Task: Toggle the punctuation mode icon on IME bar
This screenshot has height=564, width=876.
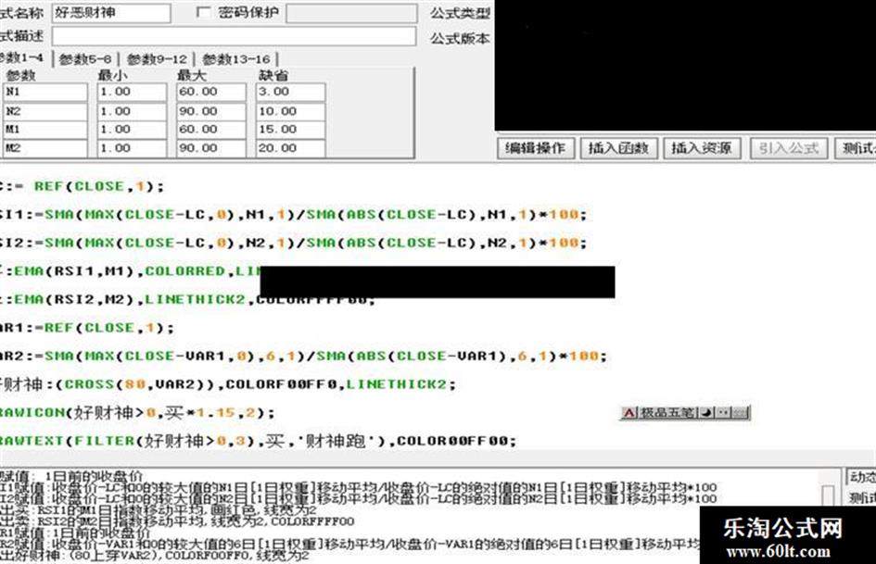Action: click(724, 413)
